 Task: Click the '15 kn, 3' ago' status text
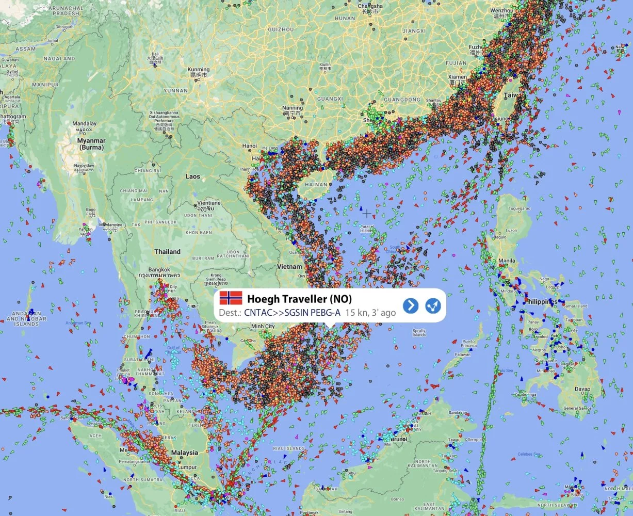tap(370, 312)
